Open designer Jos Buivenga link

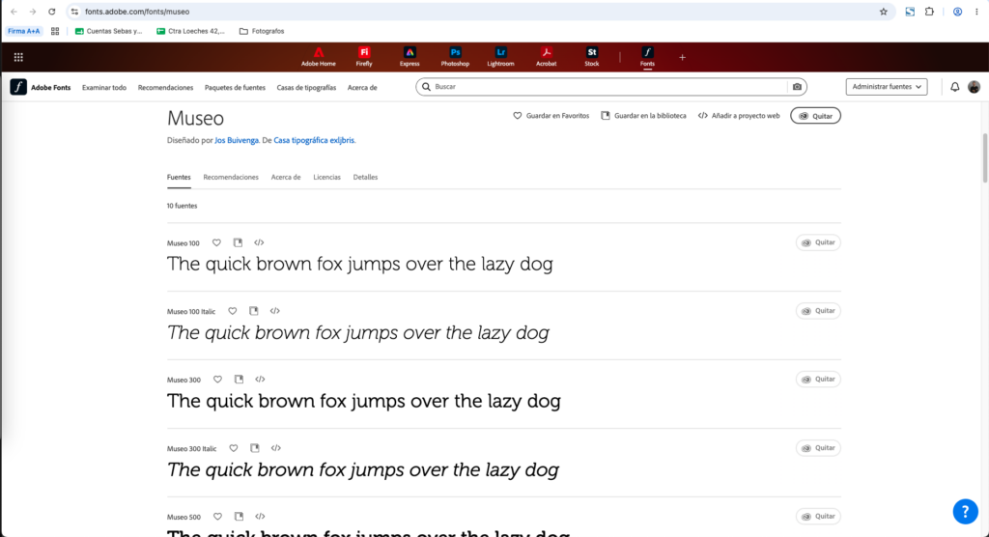237,140
